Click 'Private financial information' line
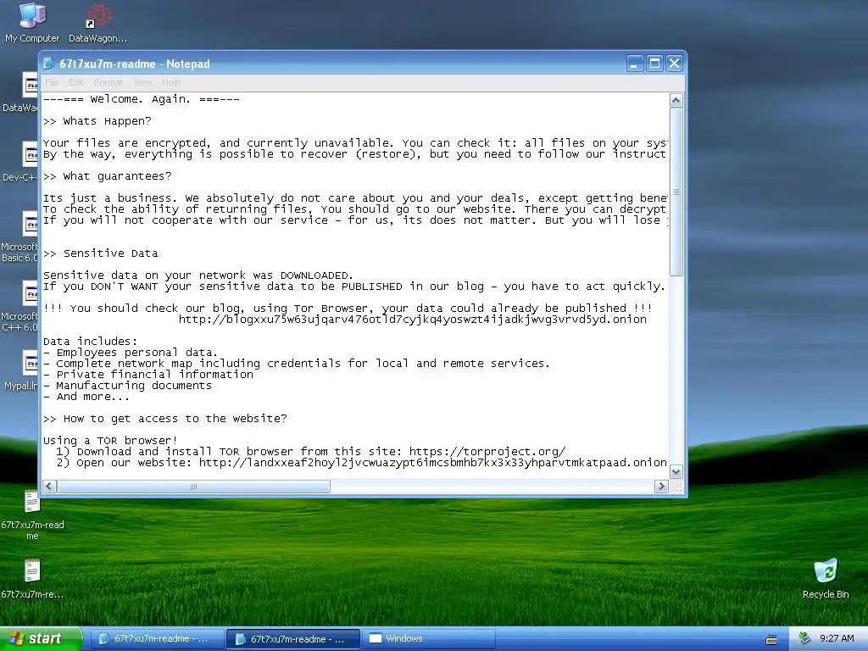 [148, 375]
